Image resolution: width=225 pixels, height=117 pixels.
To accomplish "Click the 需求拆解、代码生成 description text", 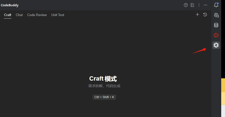I will click(x=104, y=86).
